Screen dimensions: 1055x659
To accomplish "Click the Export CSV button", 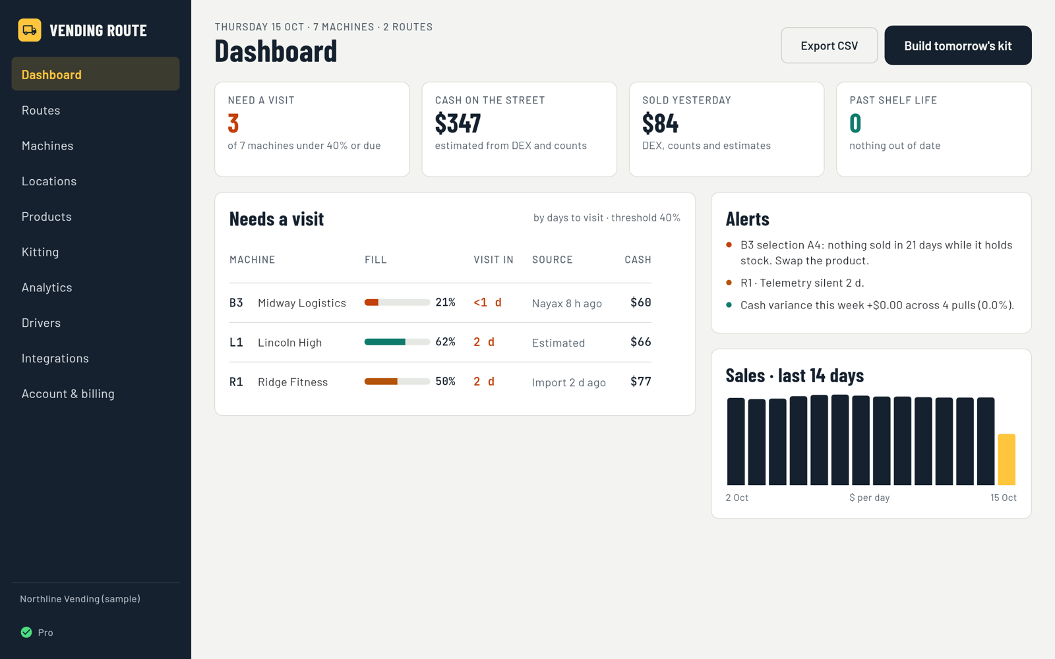I will [829, 45].
